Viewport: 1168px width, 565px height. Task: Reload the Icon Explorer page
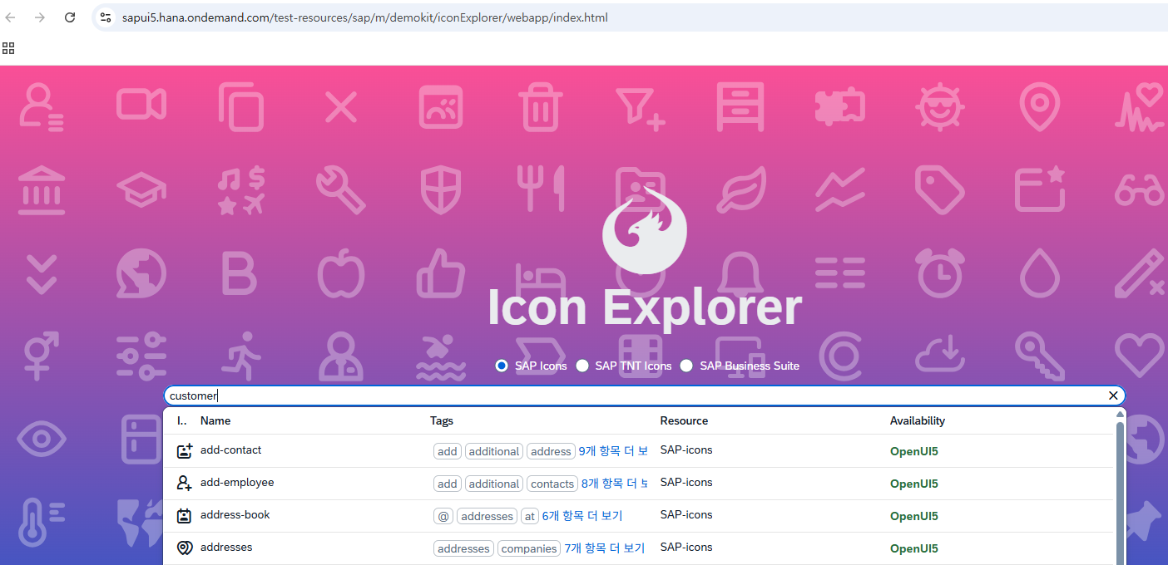tap(70, 17)
